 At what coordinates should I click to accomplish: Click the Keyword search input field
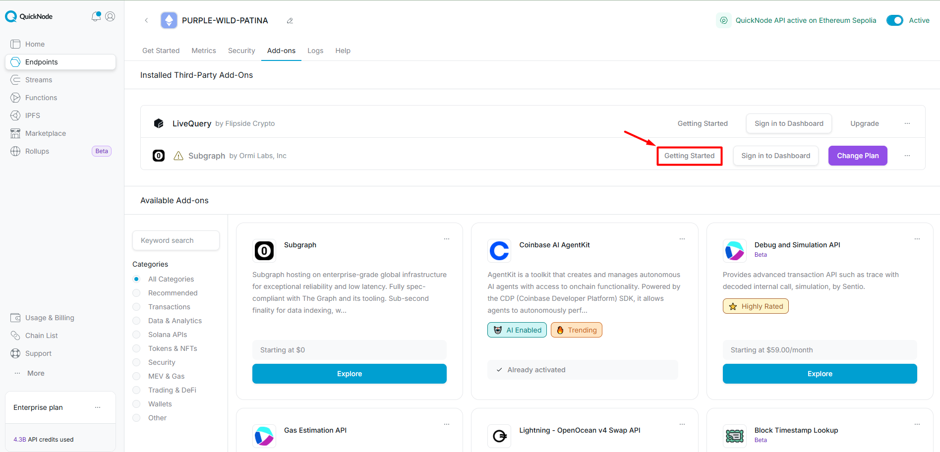(176, 240)
